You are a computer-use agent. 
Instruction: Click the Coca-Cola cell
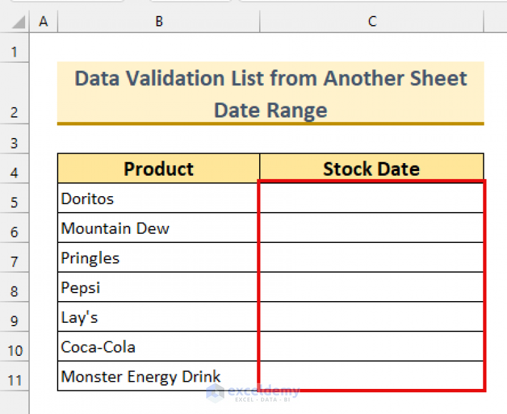(159, 347)
